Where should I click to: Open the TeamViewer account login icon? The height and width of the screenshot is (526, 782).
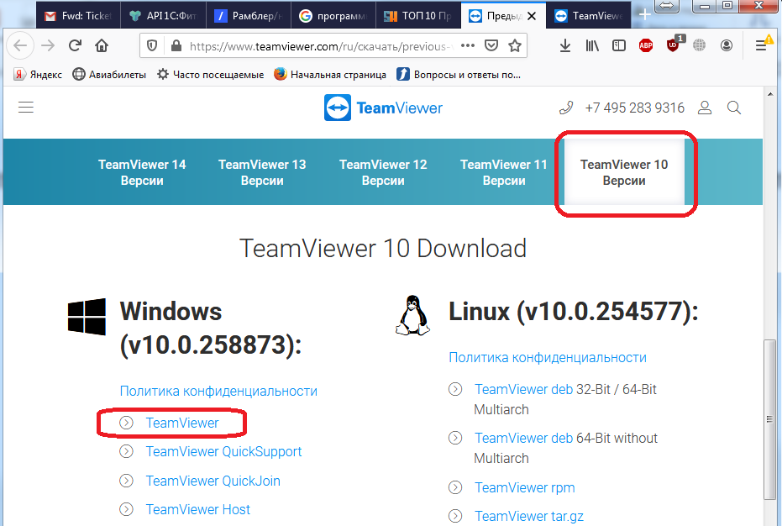[x=705, y=108]
